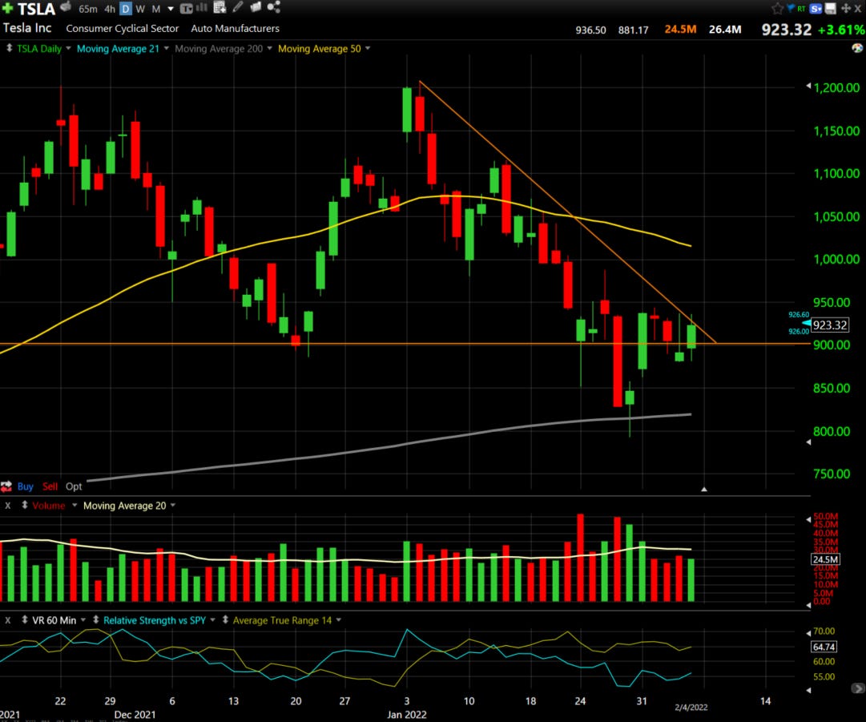The height and width of the screenshot is (722, 866).
Task: Expand the Moving Average 50 dropdown arrow
Action: tap(367, 48)
